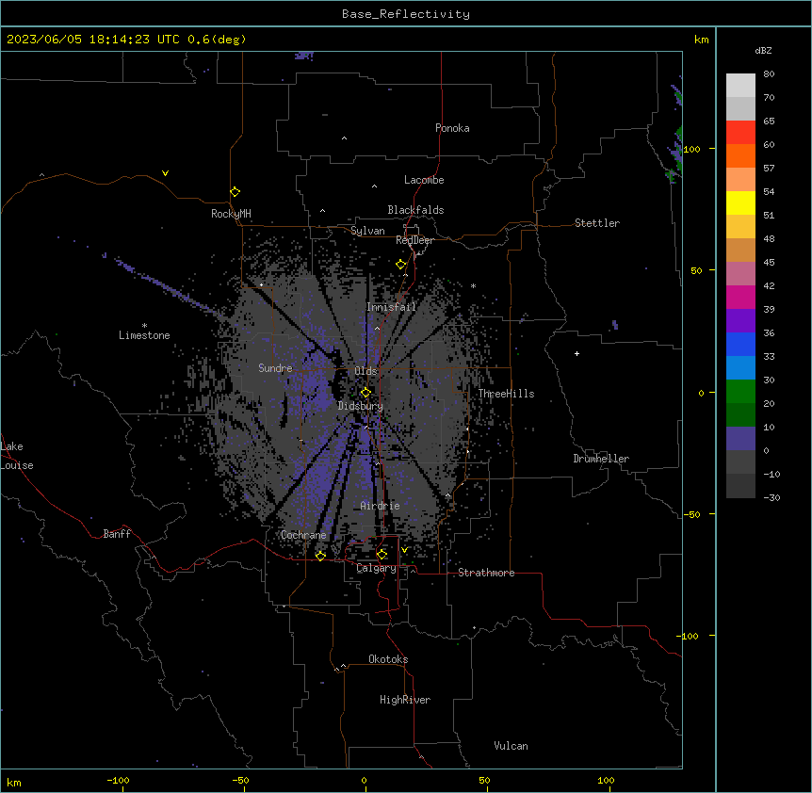Click the dBZ legend heading
Viewport: 812px width, 793px height.
(x=763, y=51)
